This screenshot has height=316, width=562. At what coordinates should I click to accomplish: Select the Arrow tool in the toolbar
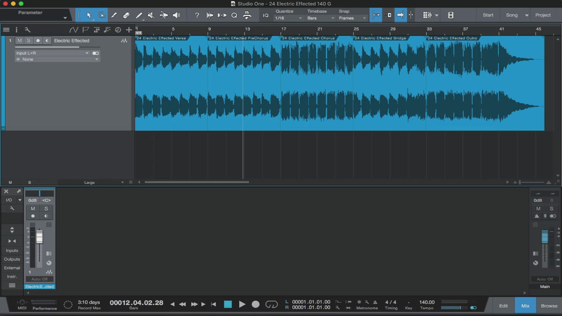pos(89,15)
